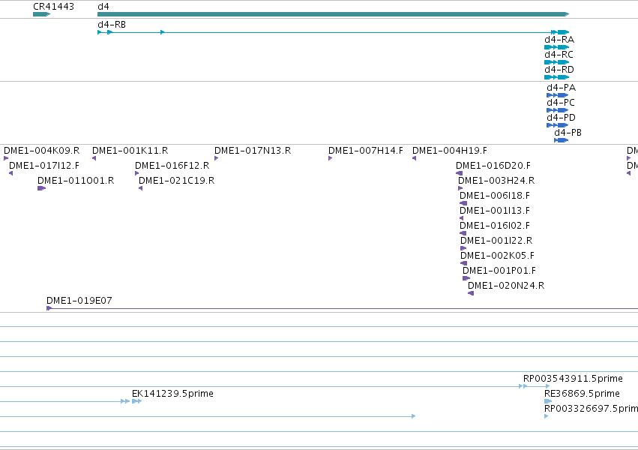This screenshot has height=450, width=638.
Task: Select the DME1-011O01.R feature glyph
Action: tap(41, 188)
